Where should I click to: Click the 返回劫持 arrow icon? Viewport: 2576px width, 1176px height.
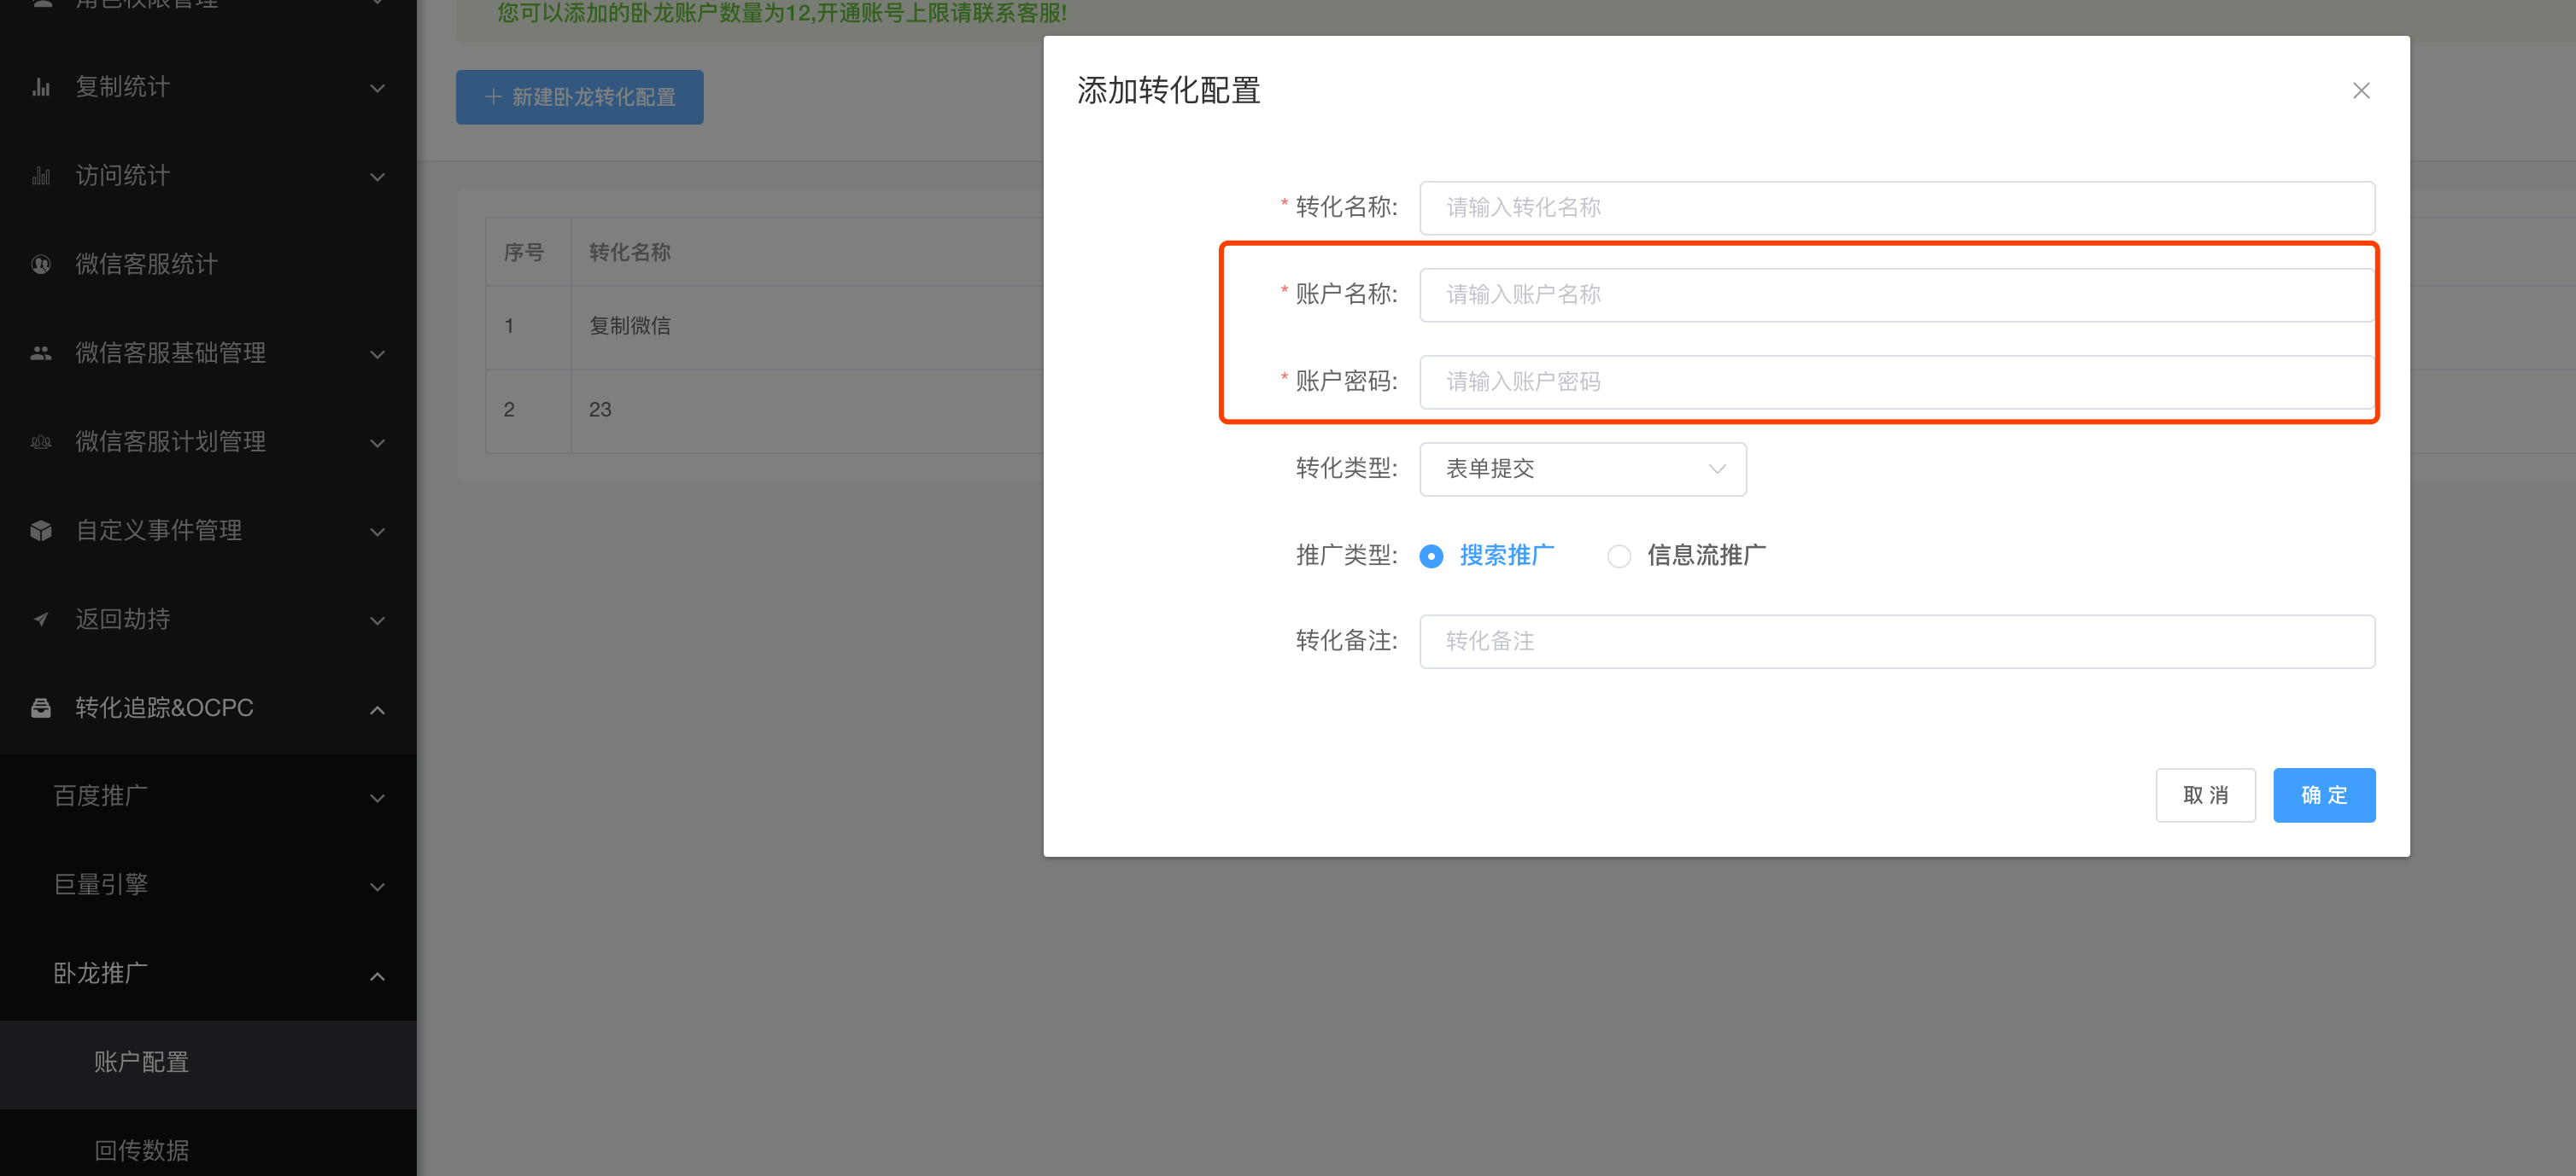(41, 620)
